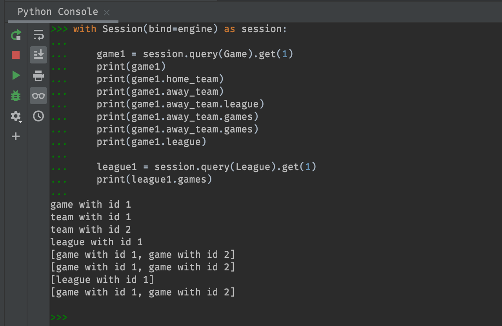Rerun the Python console
Image resolution: width=502 pixels, height=326 pixels.
pos(16,35)
